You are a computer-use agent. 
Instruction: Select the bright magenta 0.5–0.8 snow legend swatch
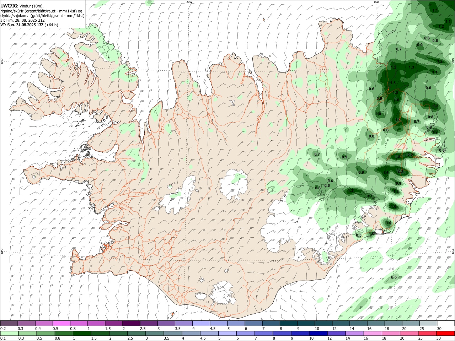(61, 323)
